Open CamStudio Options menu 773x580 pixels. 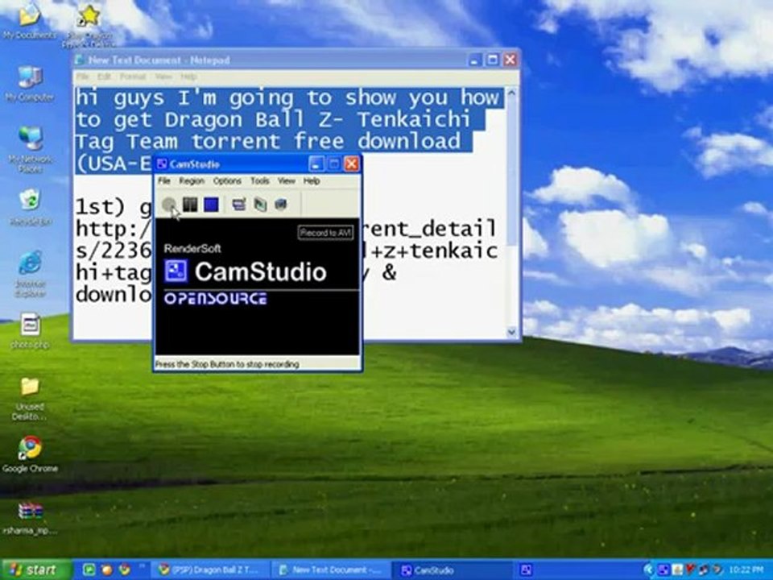point(227,181)
